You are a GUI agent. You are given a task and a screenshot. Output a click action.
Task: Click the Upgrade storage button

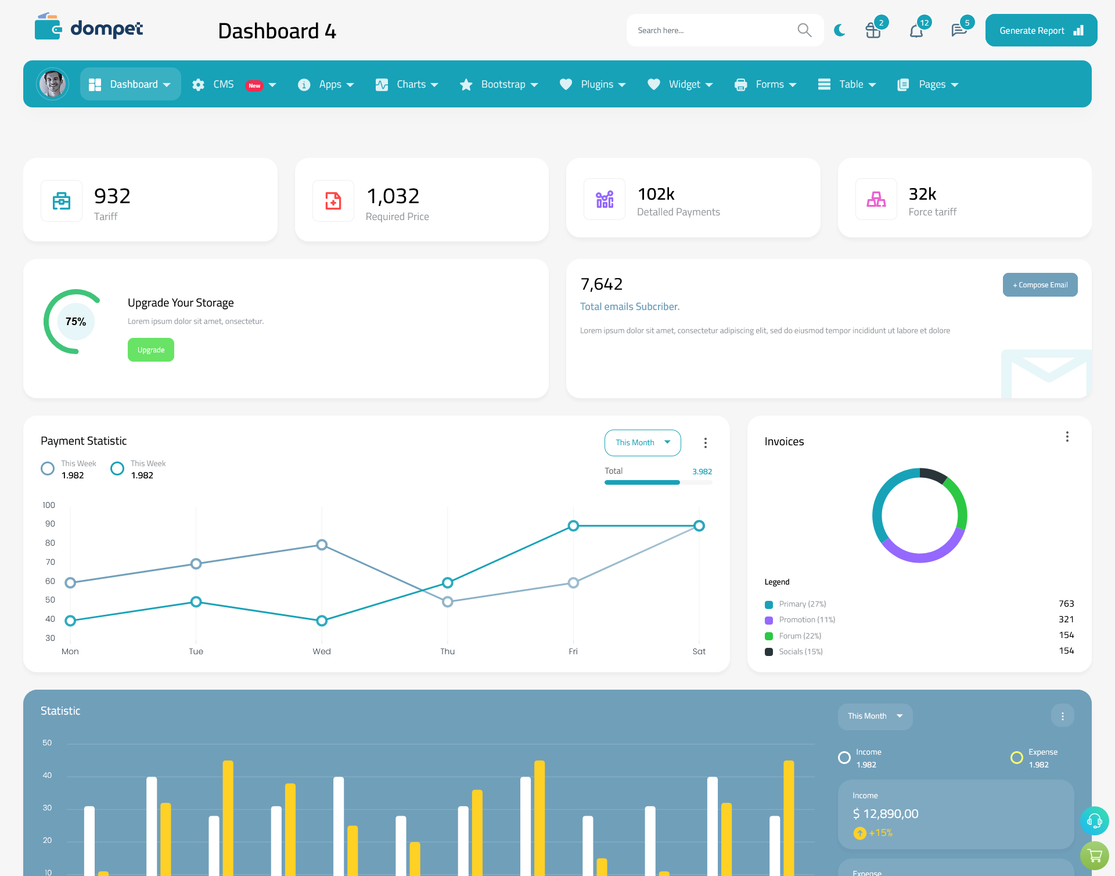click(150, 349)
